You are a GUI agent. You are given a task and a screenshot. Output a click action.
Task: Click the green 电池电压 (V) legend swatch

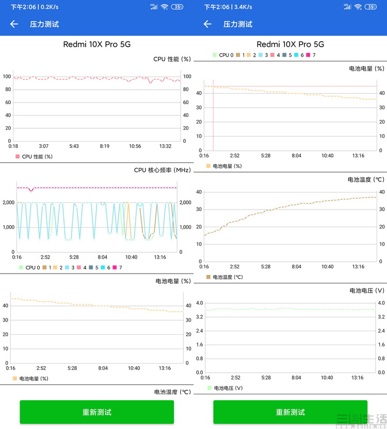(x=209, y=388)
